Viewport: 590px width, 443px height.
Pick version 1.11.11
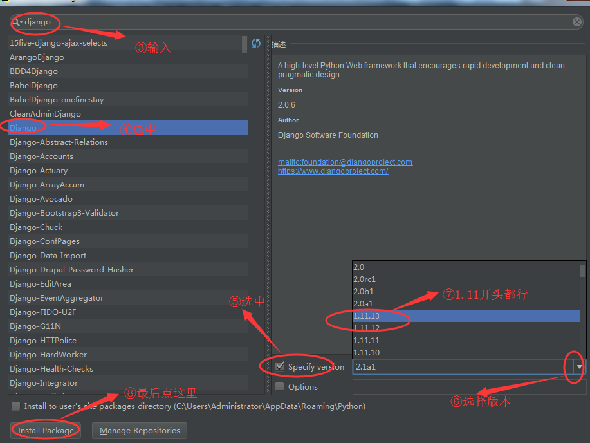click(x=466, y=340)
